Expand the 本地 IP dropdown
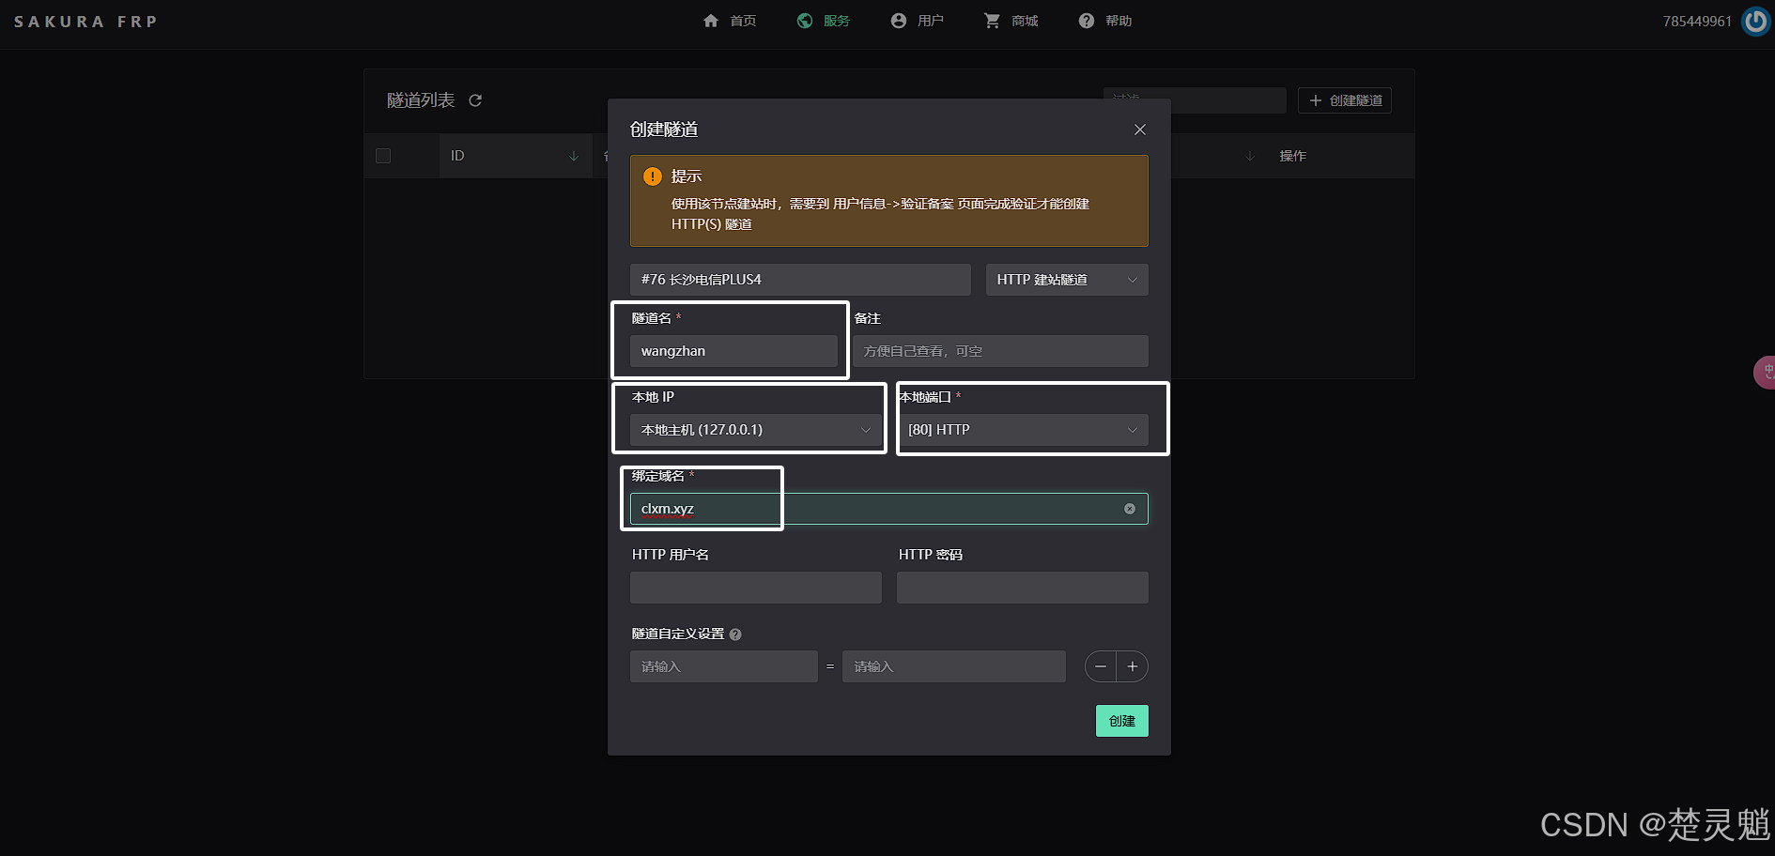The height and width of the screenshot is (856, 1775). point(756,430)
